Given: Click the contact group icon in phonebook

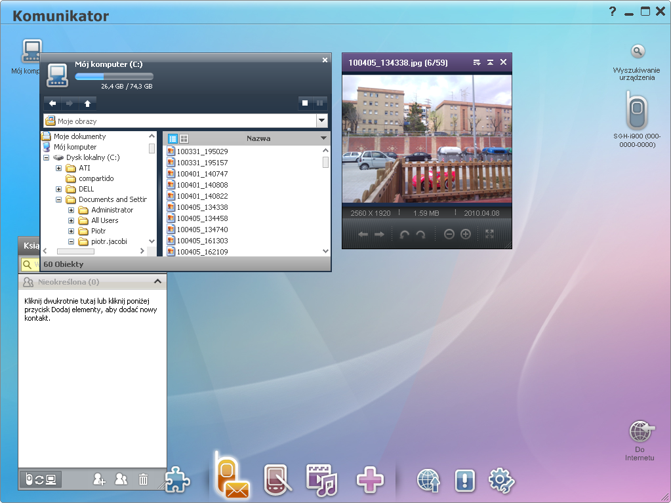Looking at the screenshot, I should 121,479.
